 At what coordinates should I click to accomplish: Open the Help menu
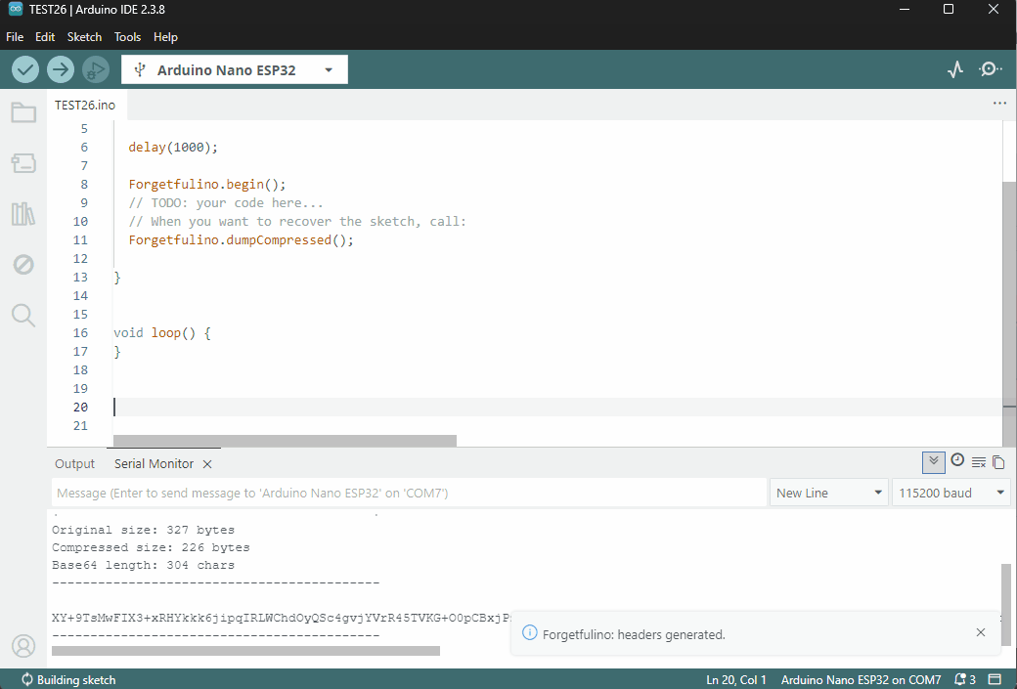pyautogui.click(x=165, y=37)
